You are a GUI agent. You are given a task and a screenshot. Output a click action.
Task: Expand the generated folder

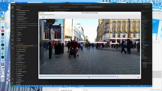point(21,44)
